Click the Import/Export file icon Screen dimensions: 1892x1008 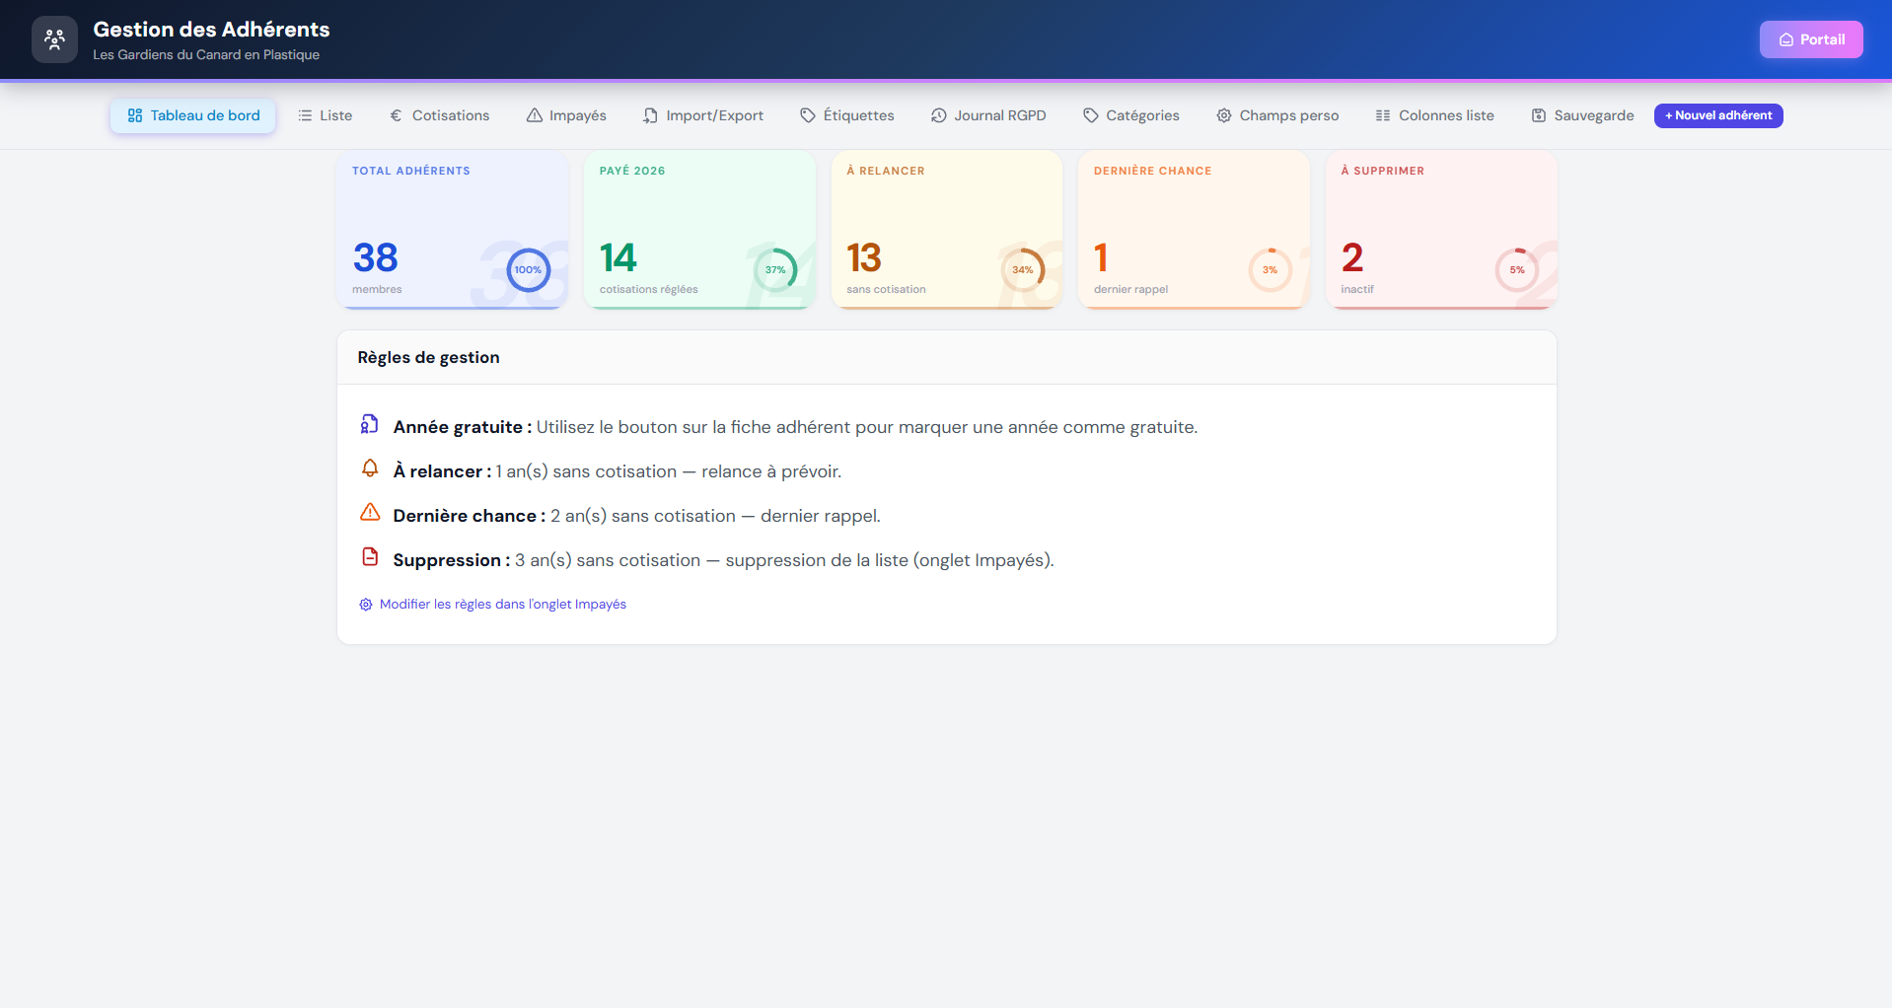coord(650,115)
